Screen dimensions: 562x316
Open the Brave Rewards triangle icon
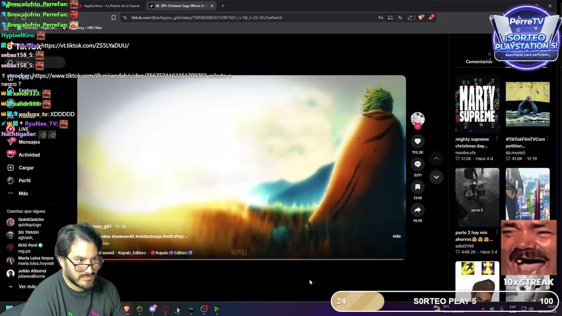(x=432, y=18)
